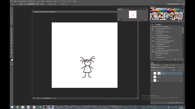Screen dimensions: 195x109
Task: Click Lock transparent pixels icon in Layers
Action: click(157, 70)
